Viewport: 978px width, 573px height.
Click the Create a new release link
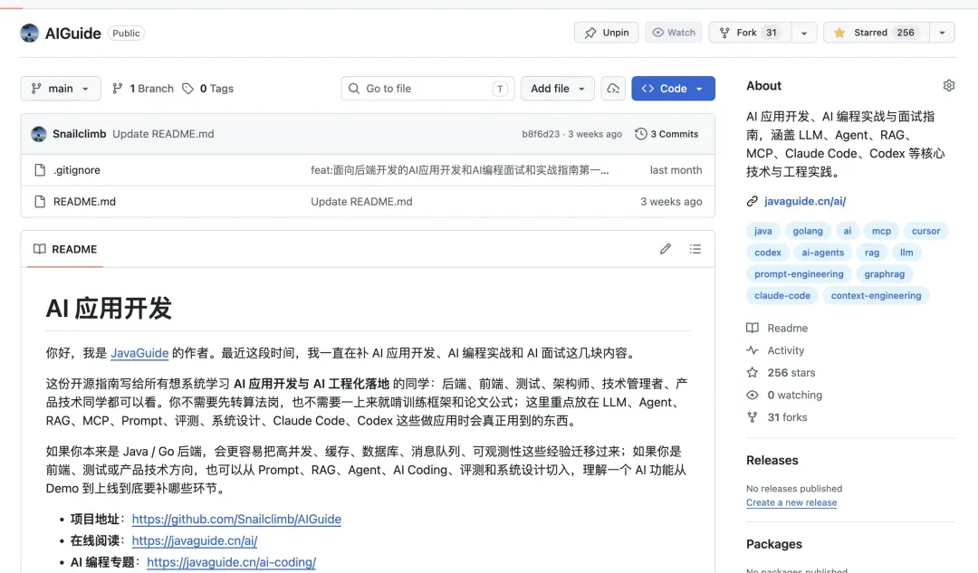click(x=791, y=502)
